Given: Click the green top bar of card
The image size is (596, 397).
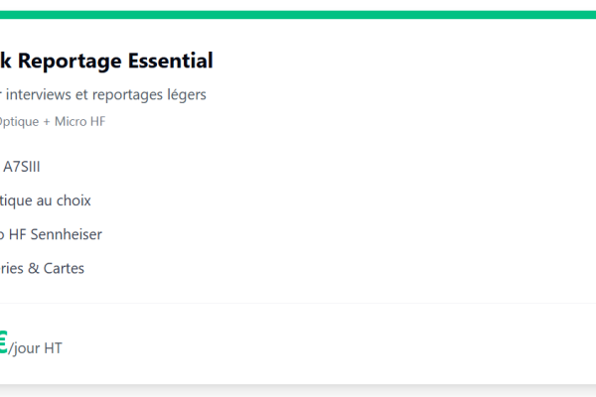Looking at the screenshot, I should tap(298, 15).
